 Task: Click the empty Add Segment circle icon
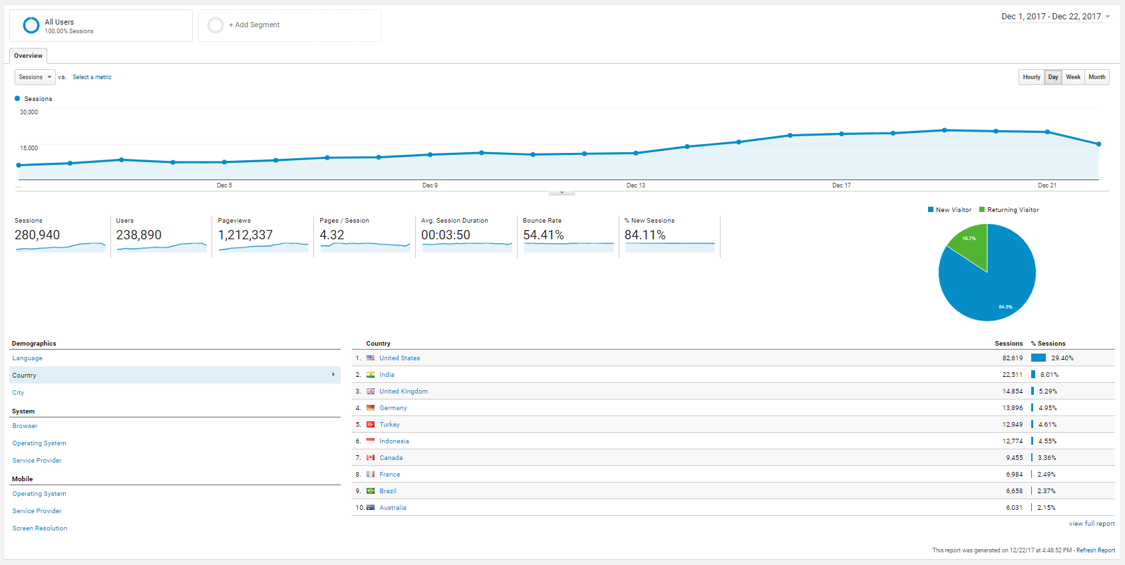216,25
